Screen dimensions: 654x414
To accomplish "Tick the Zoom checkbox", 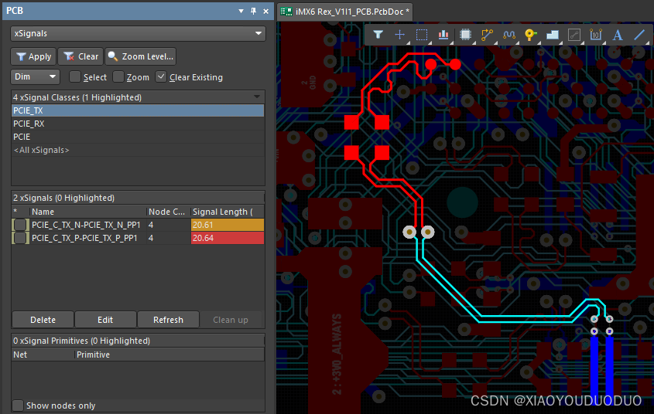I will pos(118,77).
